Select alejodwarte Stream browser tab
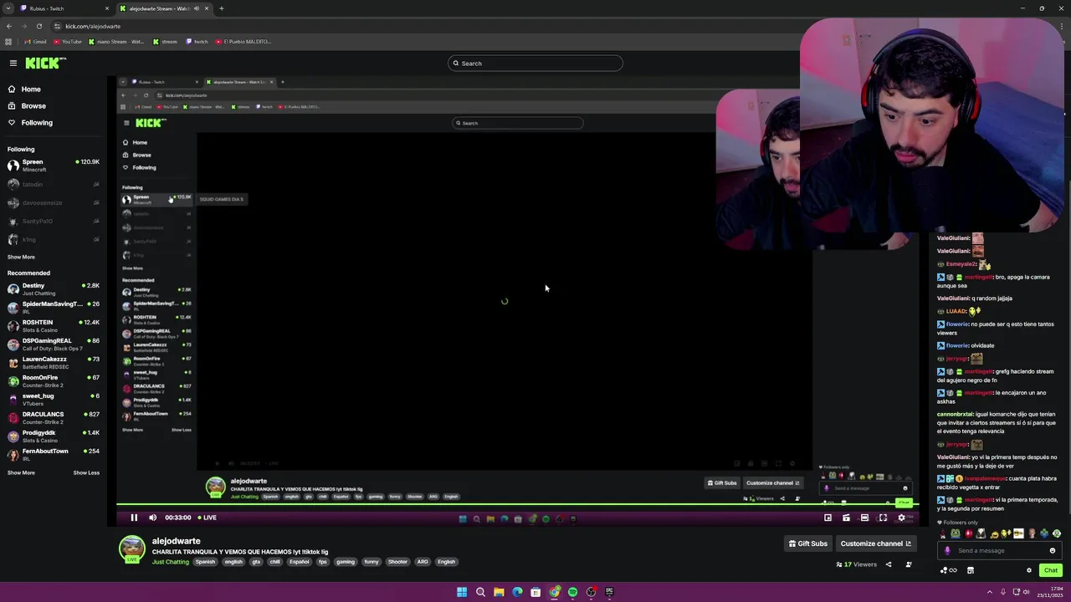Image resolution: width=1071 pixels, height=602 pixels. coord(164,8)
